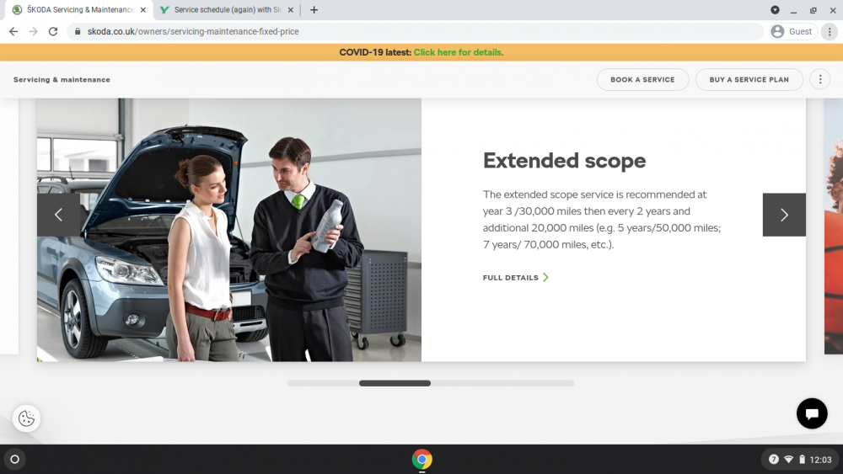Open the Guest profile menu
The width and height of the screenshot is (843, 474).
792,32
